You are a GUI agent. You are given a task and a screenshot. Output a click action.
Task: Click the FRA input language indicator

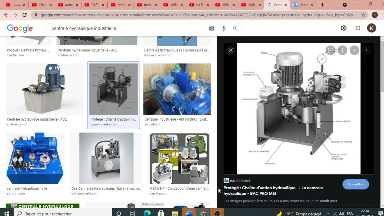[x=350, y=214]
